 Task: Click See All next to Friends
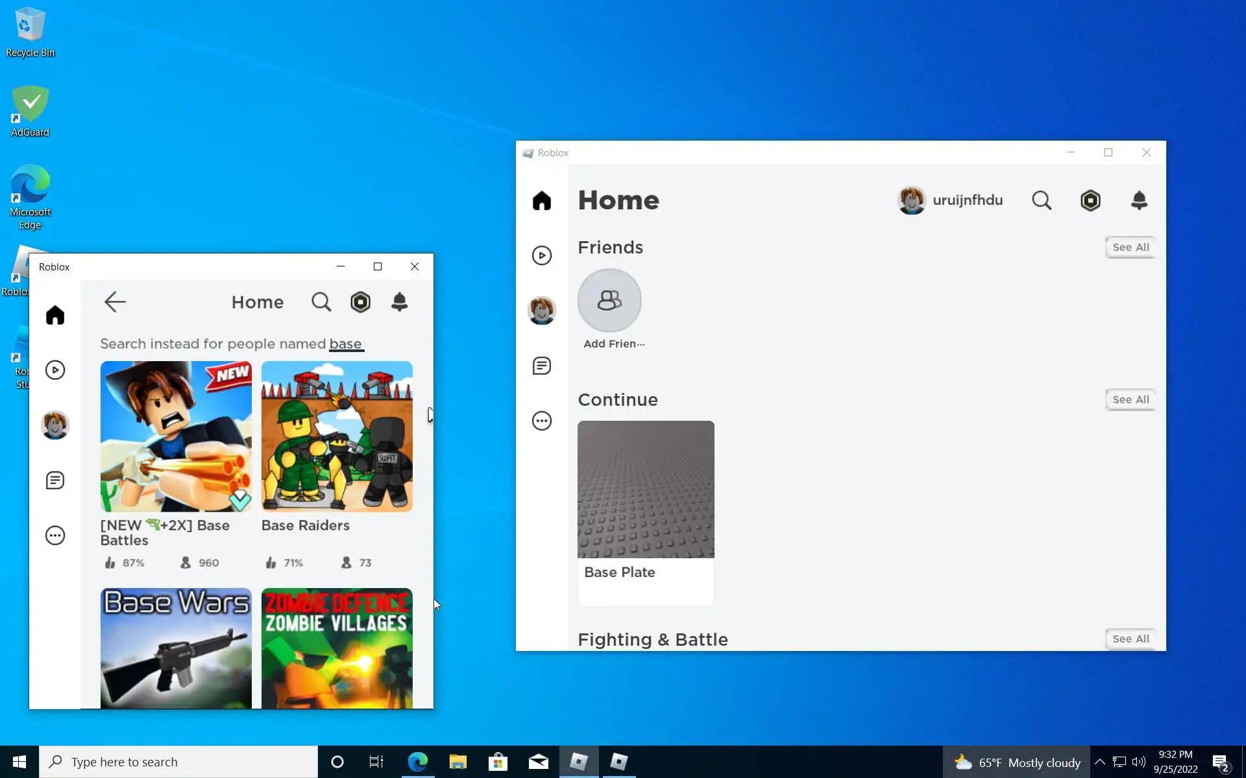1130,247
